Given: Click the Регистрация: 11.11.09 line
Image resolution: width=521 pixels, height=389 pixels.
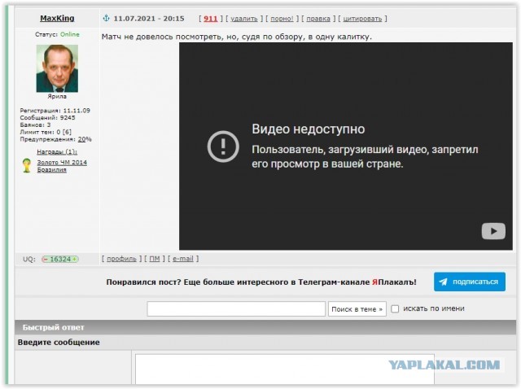Looking at the screenshot, I should [55, 111].
